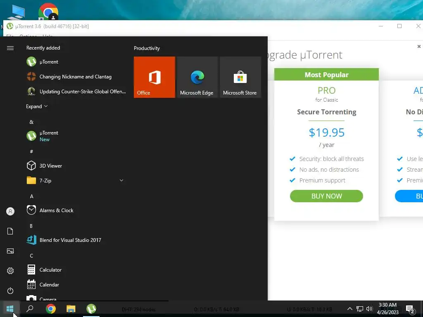
Task: Click Premium support text in PRO
Action: pos(322,180)
